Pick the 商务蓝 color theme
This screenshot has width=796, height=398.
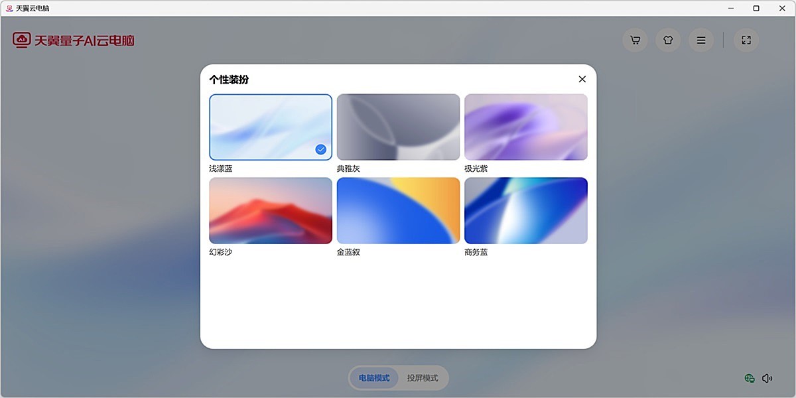point(525,210)
